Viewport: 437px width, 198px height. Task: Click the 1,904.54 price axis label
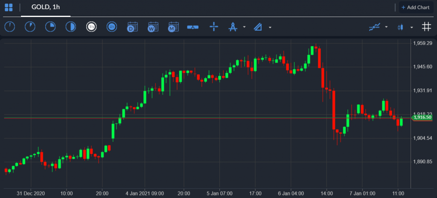pos(423,138)
